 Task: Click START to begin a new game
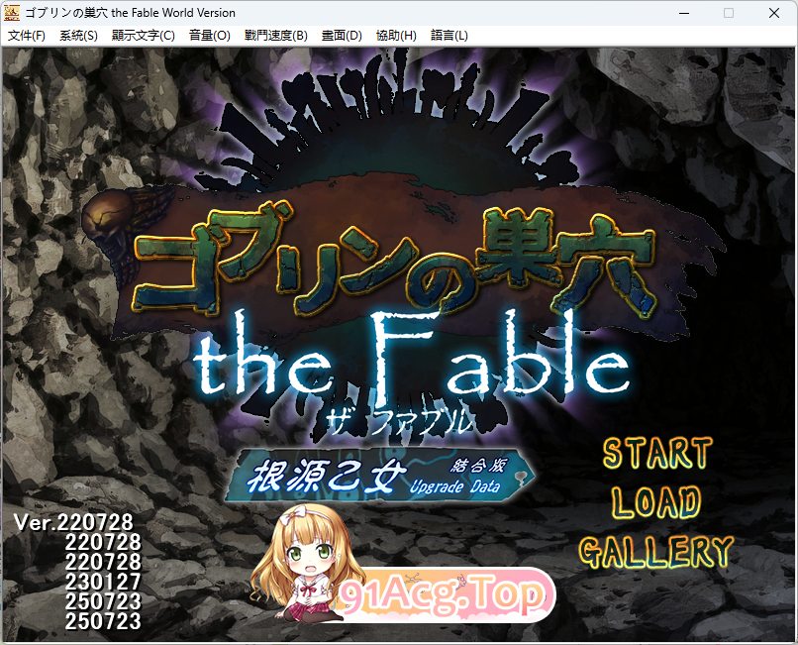pos(658,455)
